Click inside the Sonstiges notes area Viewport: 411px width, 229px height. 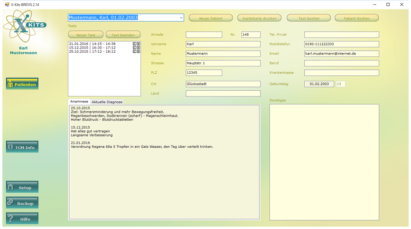pyautogui.click(x=324, y=161)
